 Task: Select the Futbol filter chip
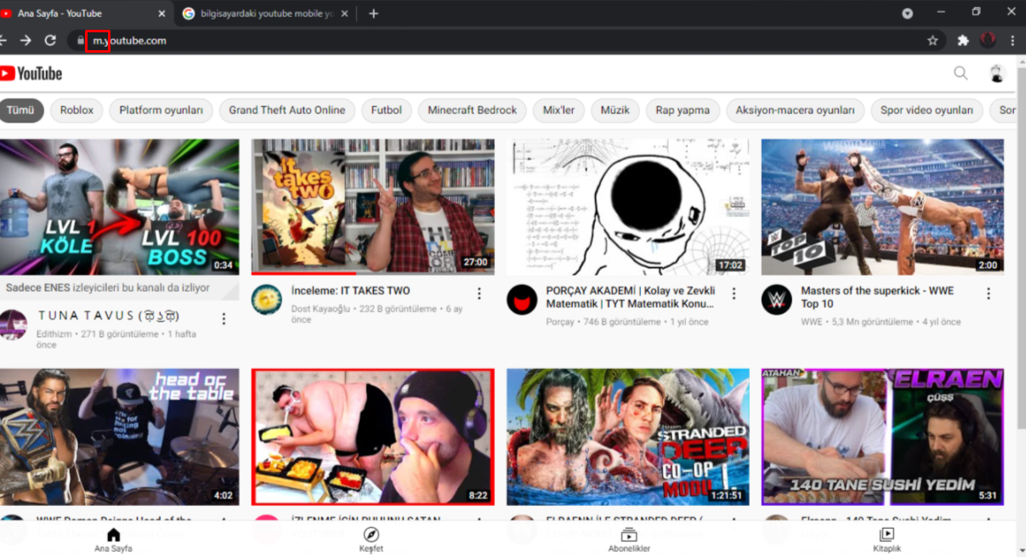tap(387, 111)
